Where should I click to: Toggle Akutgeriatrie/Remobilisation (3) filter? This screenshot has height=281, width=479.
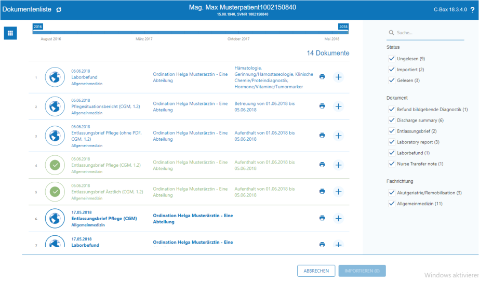[x=392, y=193]
